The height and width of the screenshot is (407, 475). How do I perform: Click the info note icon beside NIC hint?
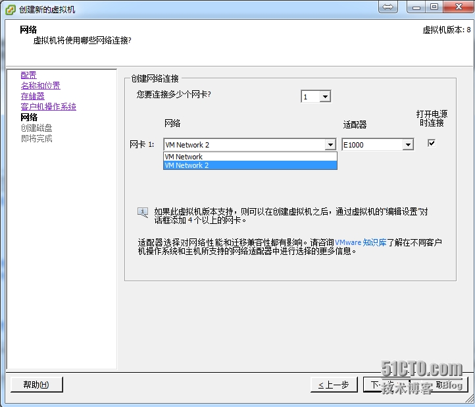[143, 212]
